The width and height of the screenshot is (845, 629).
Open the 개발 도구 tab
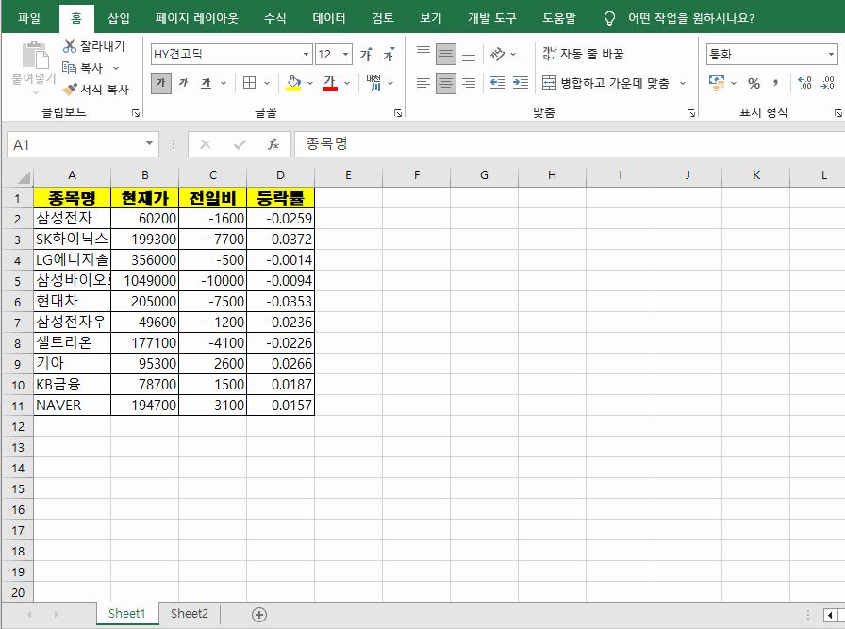tap(492, 18)
